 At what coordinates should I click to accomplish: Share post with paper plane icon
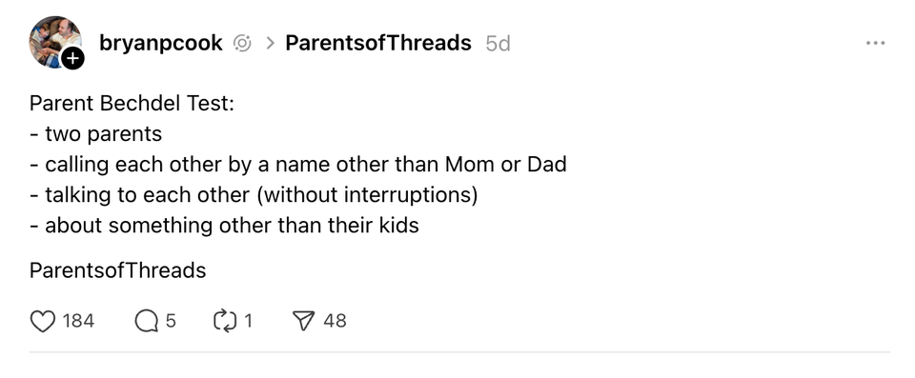point(303,321)
